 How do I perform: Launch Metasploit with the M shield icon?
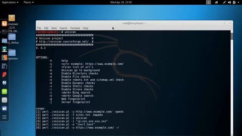pyautogui.click(x=4, y=83)
